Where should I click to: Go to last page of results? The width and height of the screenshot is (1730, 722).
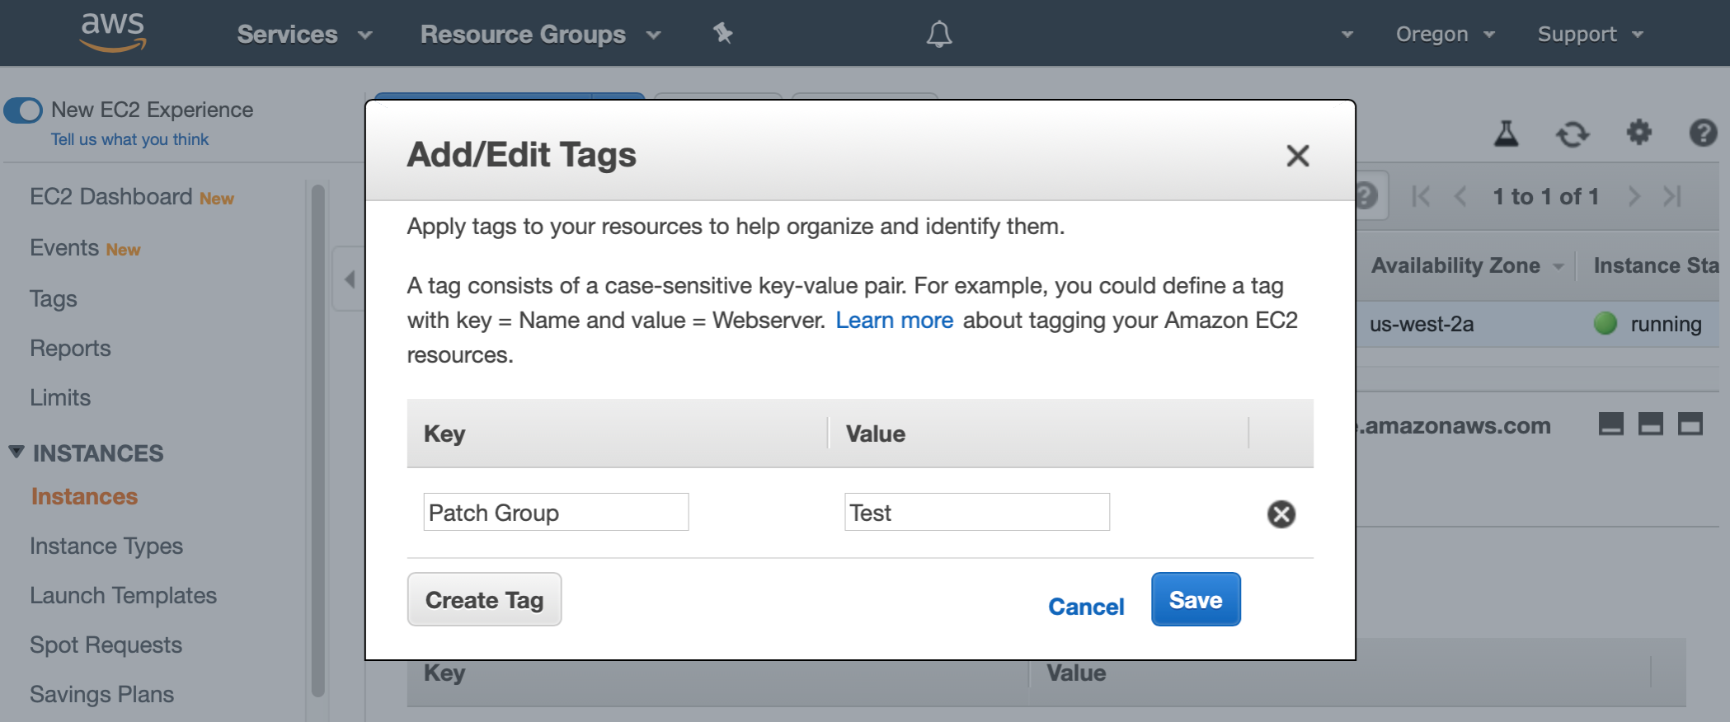tap(1672, 196)
